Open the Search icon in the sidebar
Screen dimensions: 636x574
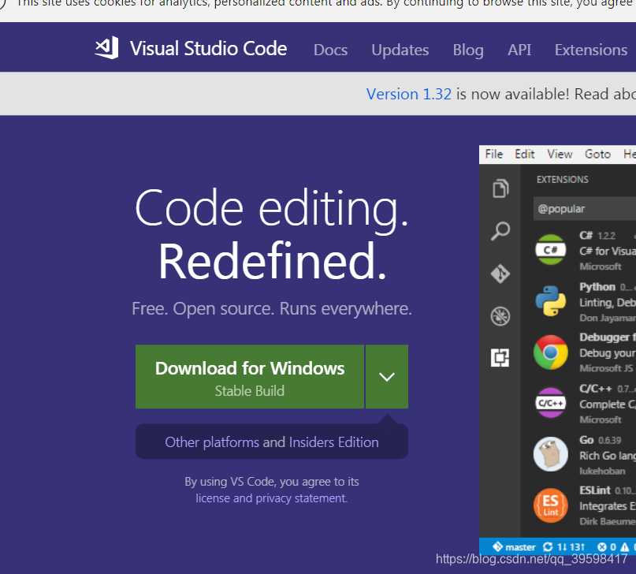pos(501,231)
